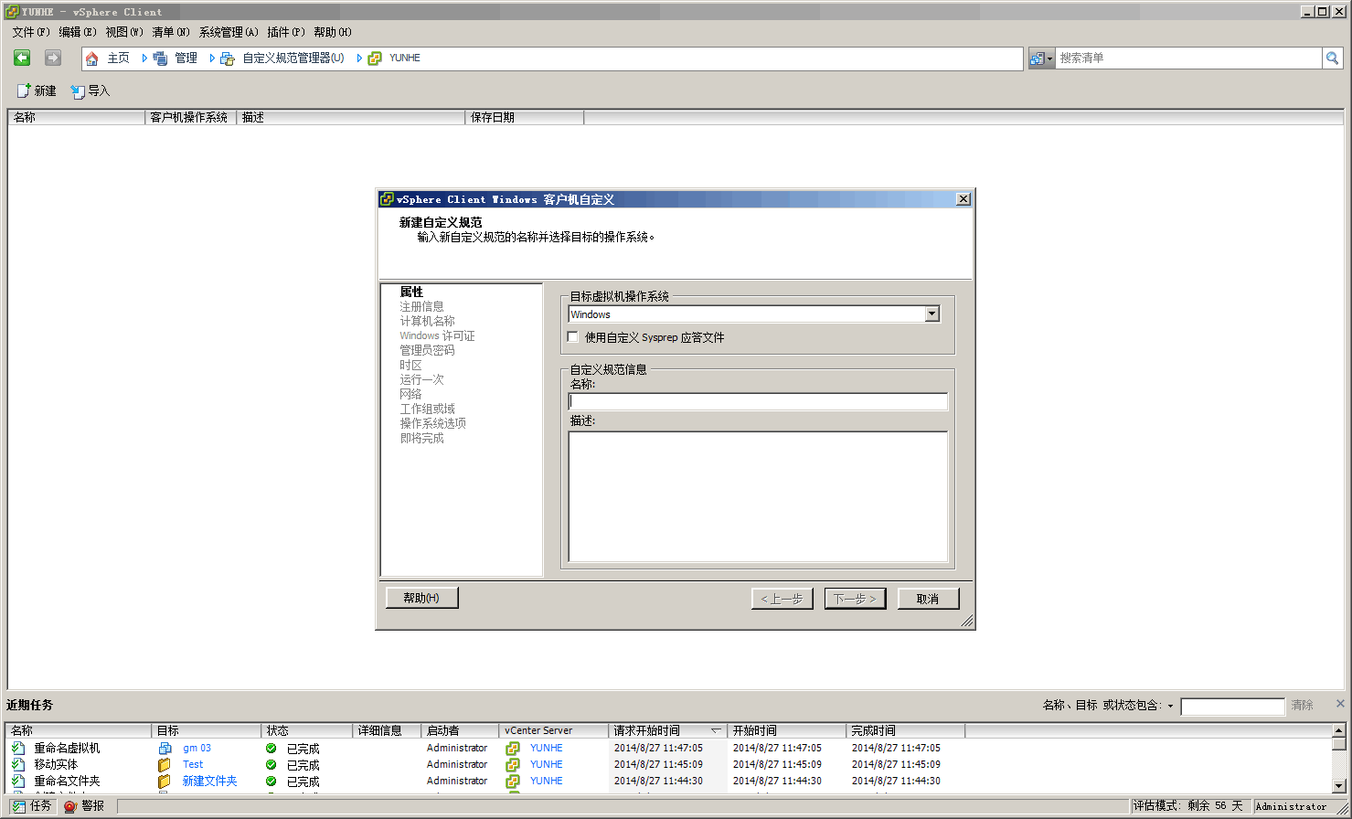Viewport: 1352px width, 819px height.
Task: Open the 名称、目标 或状态包含 filter dropdown
Action: click(x=1170, y=706)
